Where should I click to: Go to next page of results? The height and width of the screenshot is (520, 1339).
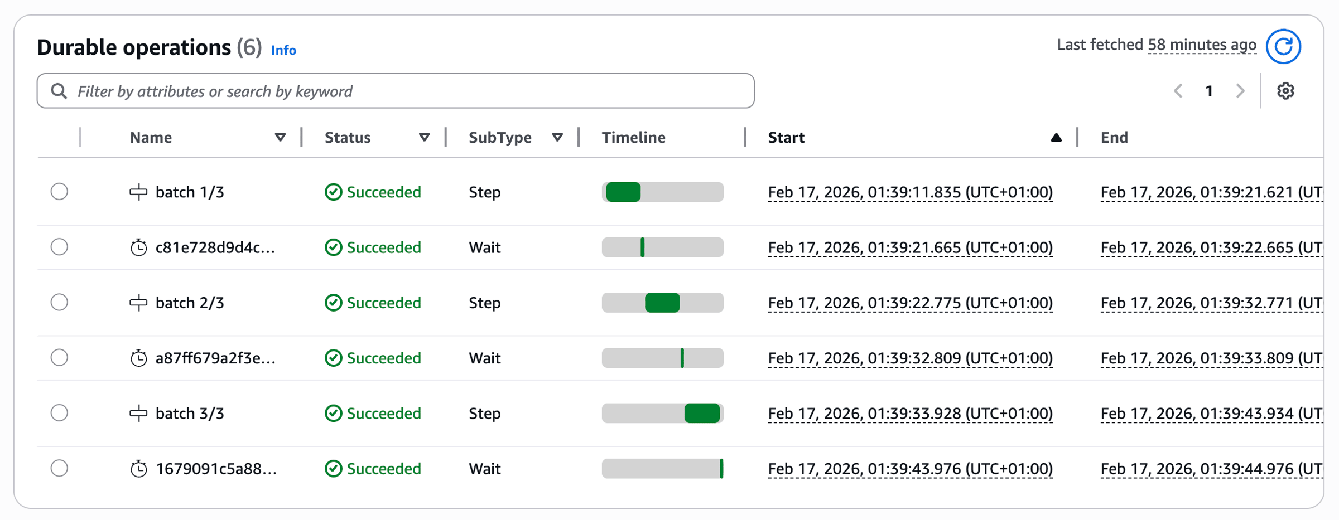1240,91
